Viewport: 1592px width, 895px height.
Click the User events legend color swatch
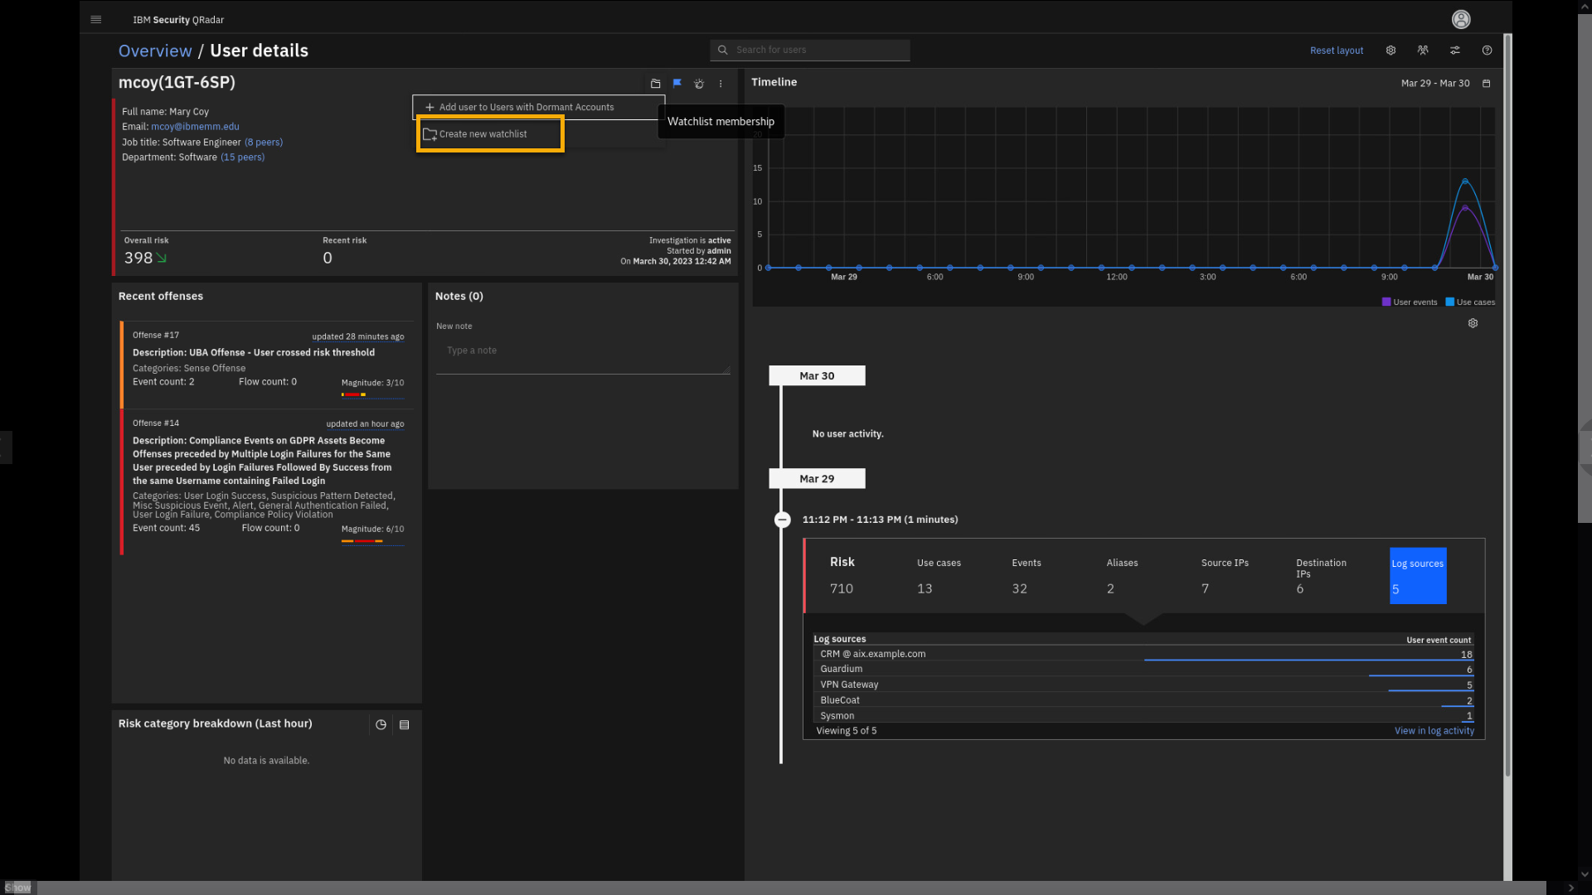[x=1386, y=302]
